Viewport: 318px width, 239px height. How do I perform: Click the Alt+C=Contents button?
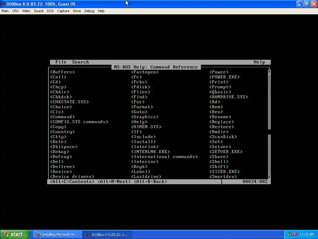click(x=72, y=181)
